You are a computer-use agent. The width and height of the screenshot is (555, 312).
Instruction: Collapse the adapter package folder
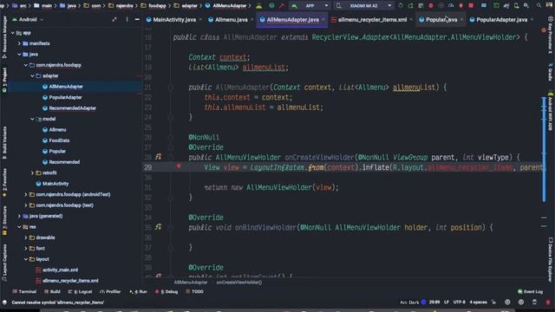(x=33, y=75)
